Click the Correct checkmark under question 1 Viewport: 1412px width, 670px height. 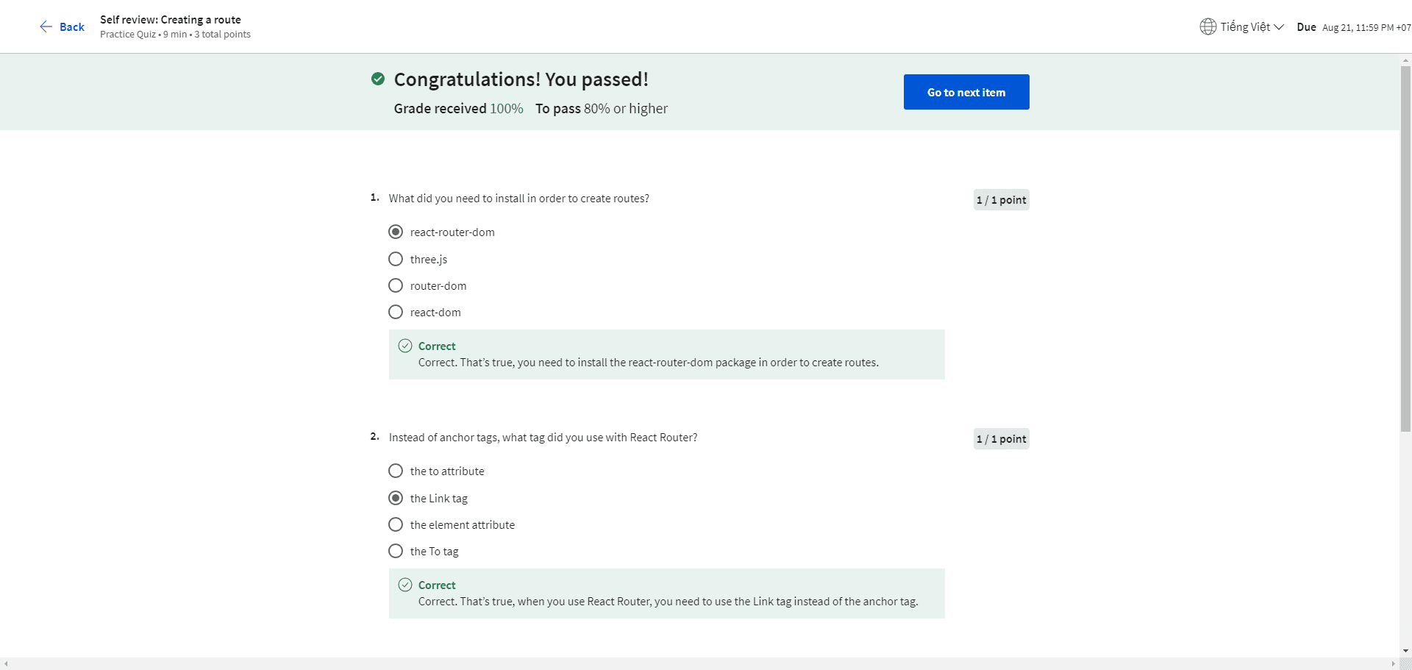point(405,346)
